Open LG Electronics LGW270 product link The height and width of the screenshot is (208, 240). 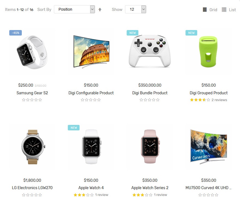(x=32, y=188)
